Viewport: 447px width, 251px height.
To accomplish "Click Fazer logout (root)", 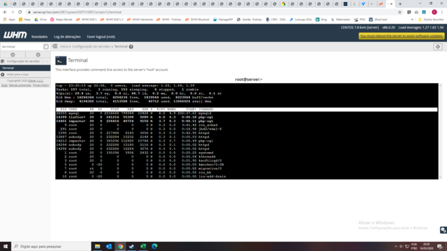I will coord(101,37).
